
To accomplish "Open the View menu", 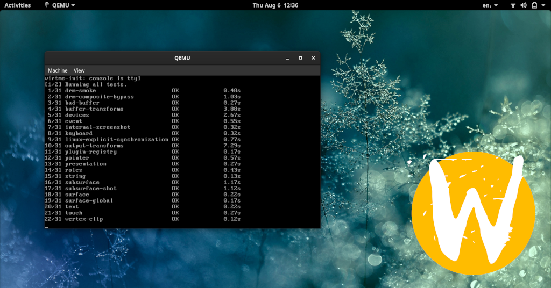I will (x=79, y=70).
